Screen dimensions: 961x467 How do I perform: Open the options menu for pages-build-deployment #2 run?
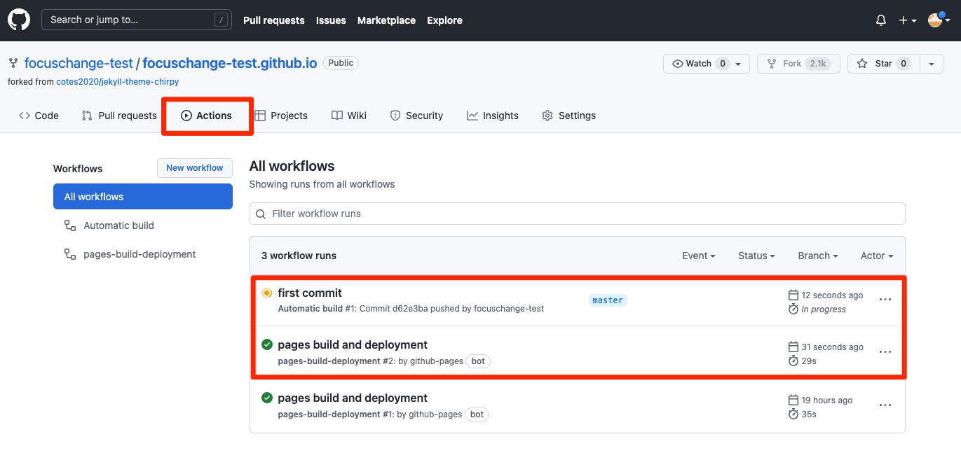pos(885,352)
